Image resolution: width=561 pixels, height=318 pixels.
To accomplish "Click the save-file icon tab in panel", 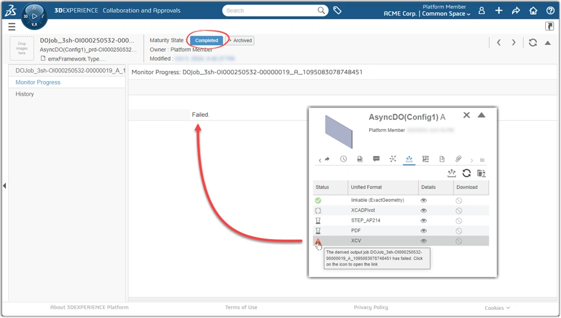I will coord(359,159).
